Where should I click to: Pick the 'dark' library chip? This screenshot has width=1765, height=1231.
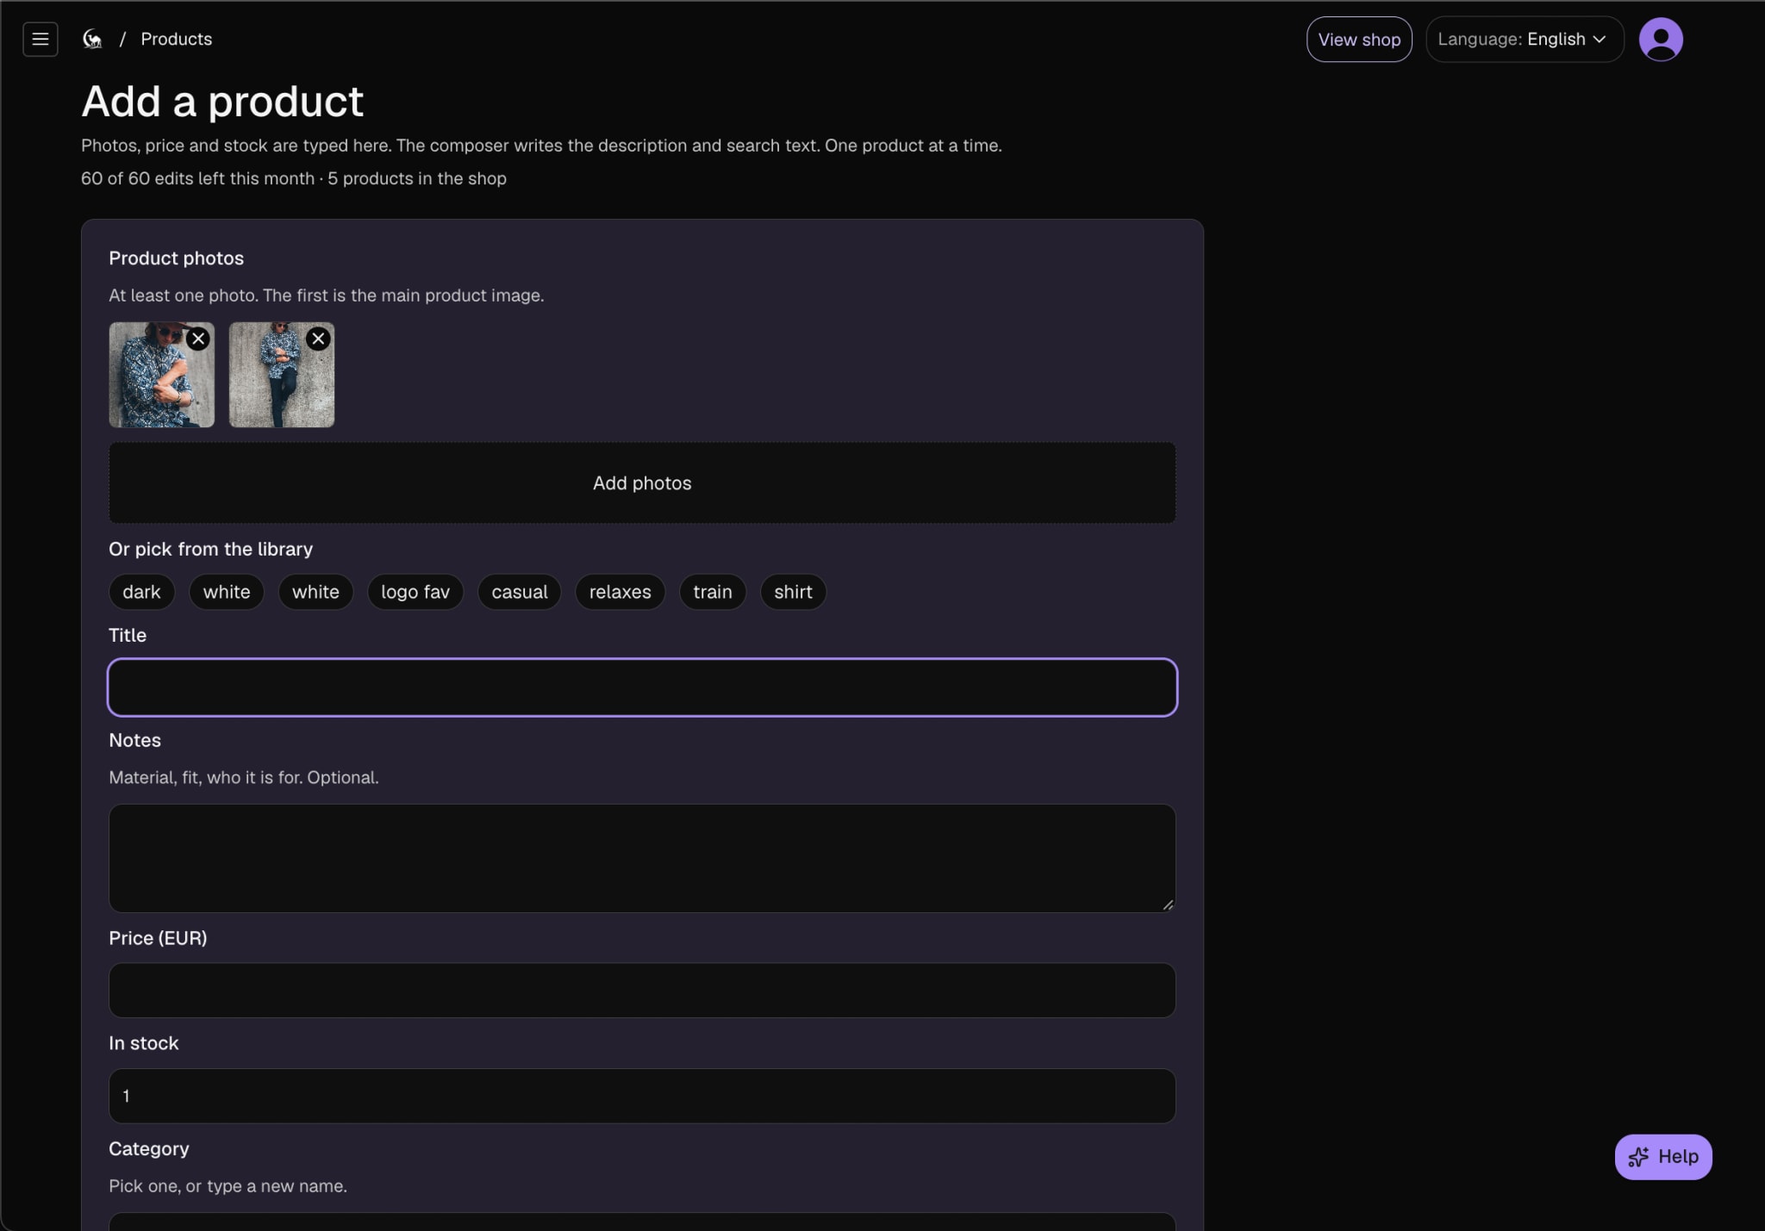pos(141,592)
